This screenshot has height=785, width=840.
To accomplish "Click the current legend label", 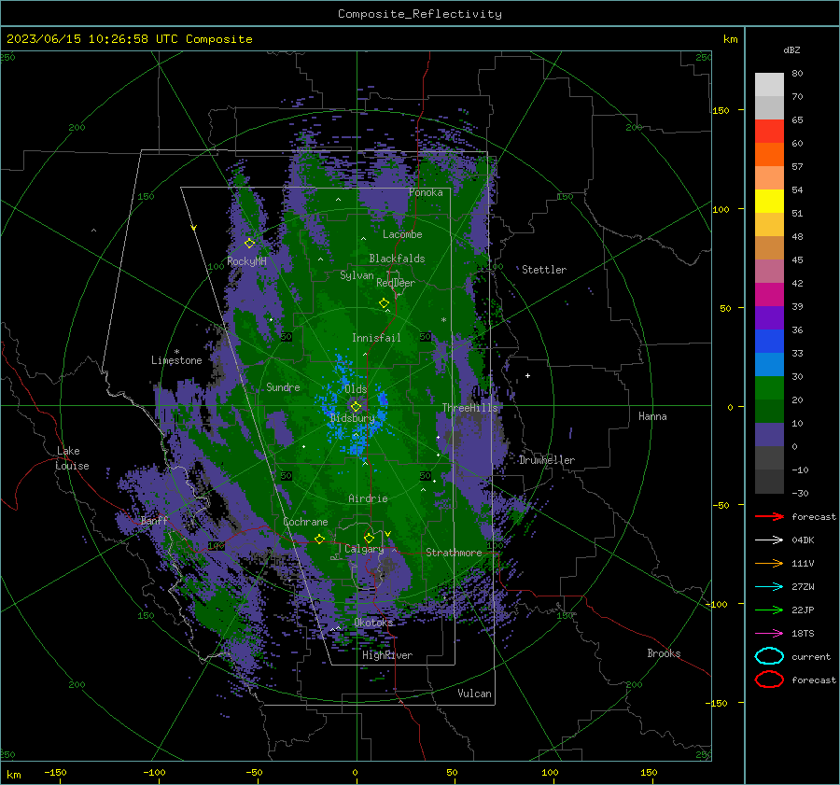I will point(811,656).
